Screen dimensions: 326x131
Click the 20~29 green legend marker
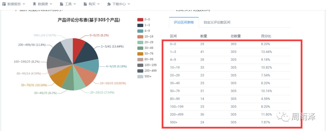pyautogui.click(x=140, y=42)
